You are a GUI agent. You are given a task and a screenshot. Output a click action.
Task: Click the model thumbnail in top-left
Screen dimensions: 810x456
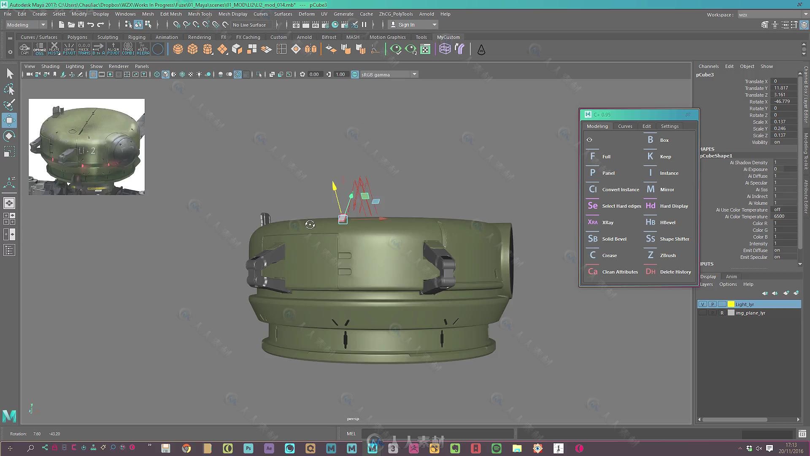point(86,147)
